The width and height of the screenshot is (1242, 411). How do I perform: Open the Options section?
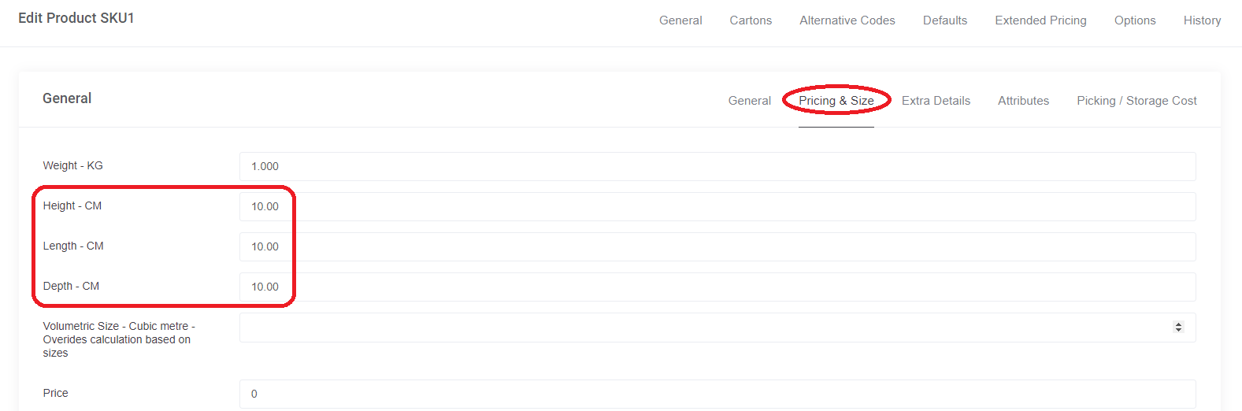(x=1135, y=20)
